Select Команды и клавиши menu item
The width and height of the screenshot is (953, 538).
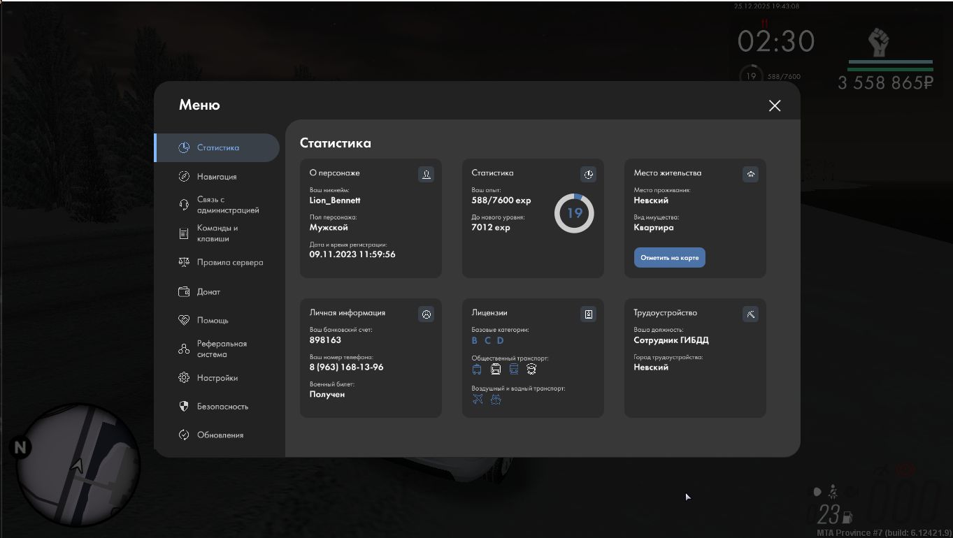point(217,233)
